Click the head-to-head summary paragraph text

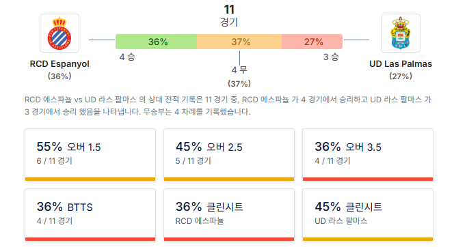click(x=228, y=106)
